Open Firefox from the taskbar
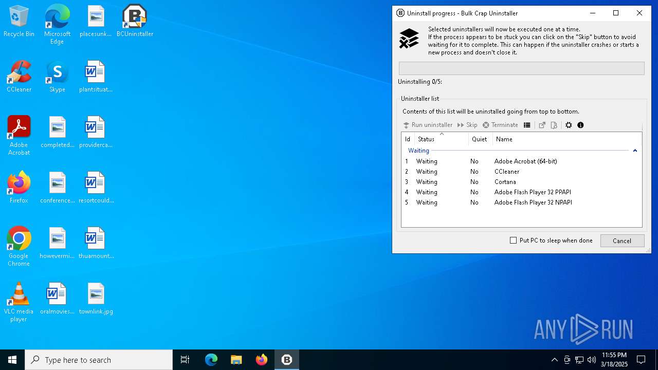This screenshot has width=658, height=370. pyautogui.click(x=261, y=360)
